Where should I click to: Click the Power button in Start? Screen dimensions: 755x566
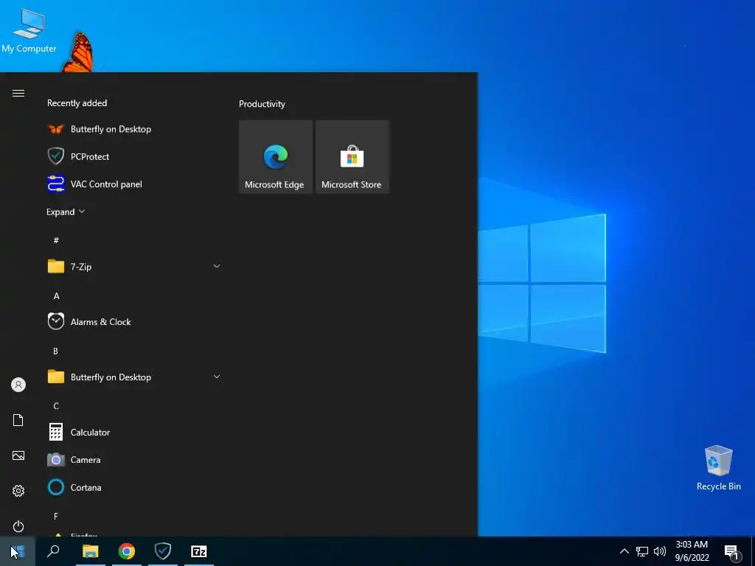[x=18, y=526]
